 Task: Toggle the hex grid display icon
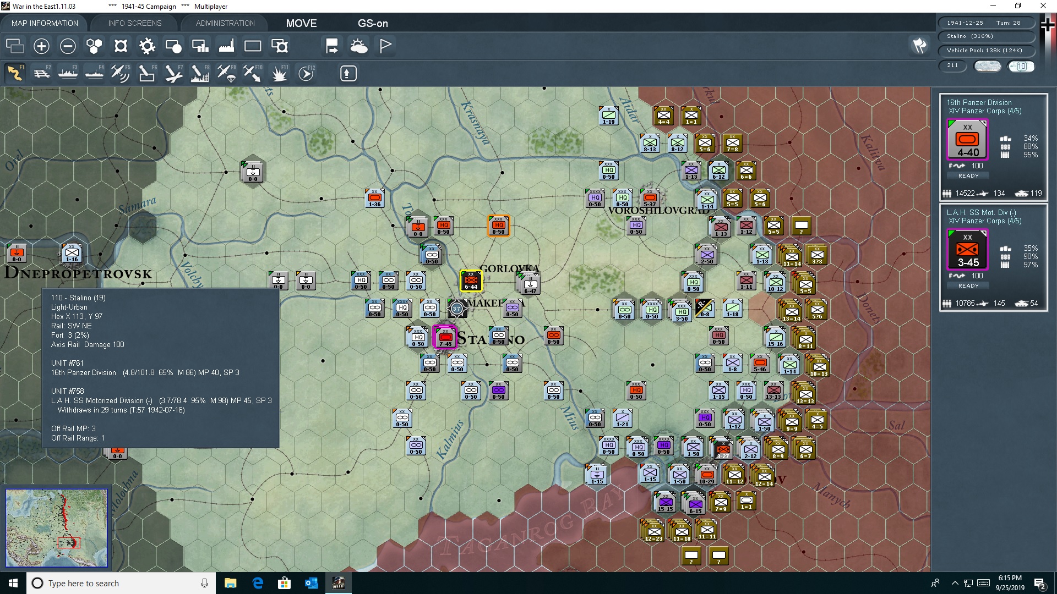pos(94,46)
